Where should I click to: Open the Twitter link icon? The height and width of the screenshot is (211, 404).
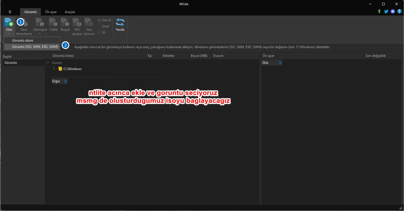pos(386,11)
